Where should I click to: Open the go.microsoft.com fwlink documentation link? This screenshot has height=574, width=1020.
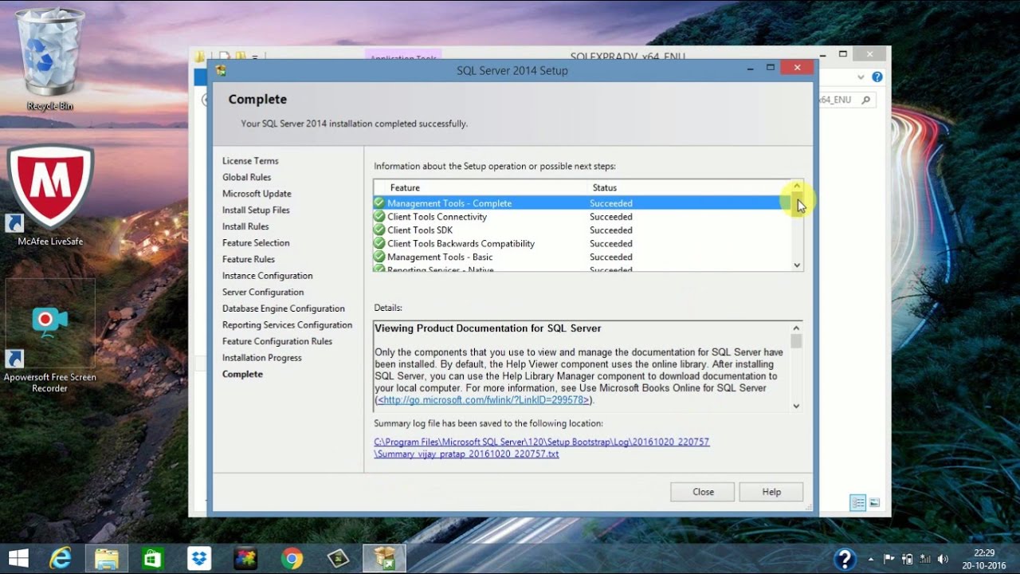coord(484,400)
